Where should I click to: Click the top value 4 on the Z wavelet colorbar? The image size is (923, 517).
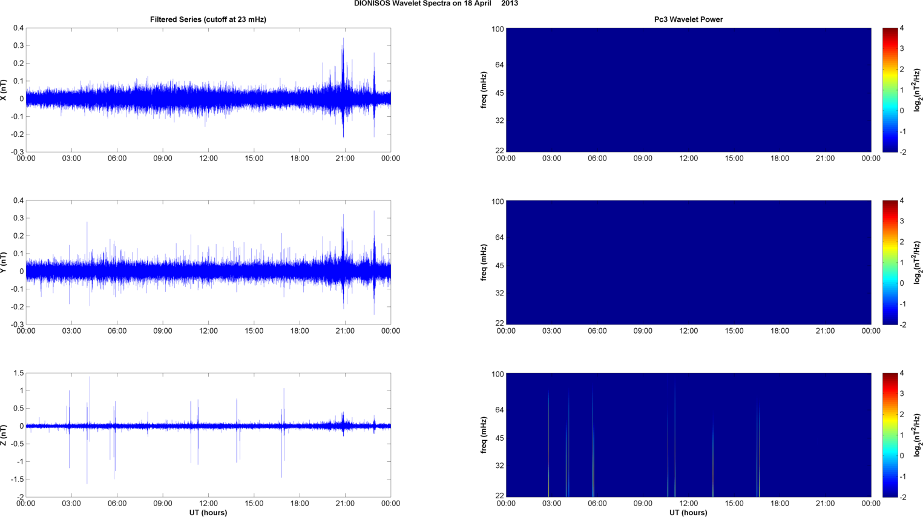click(x=902, y=374)
